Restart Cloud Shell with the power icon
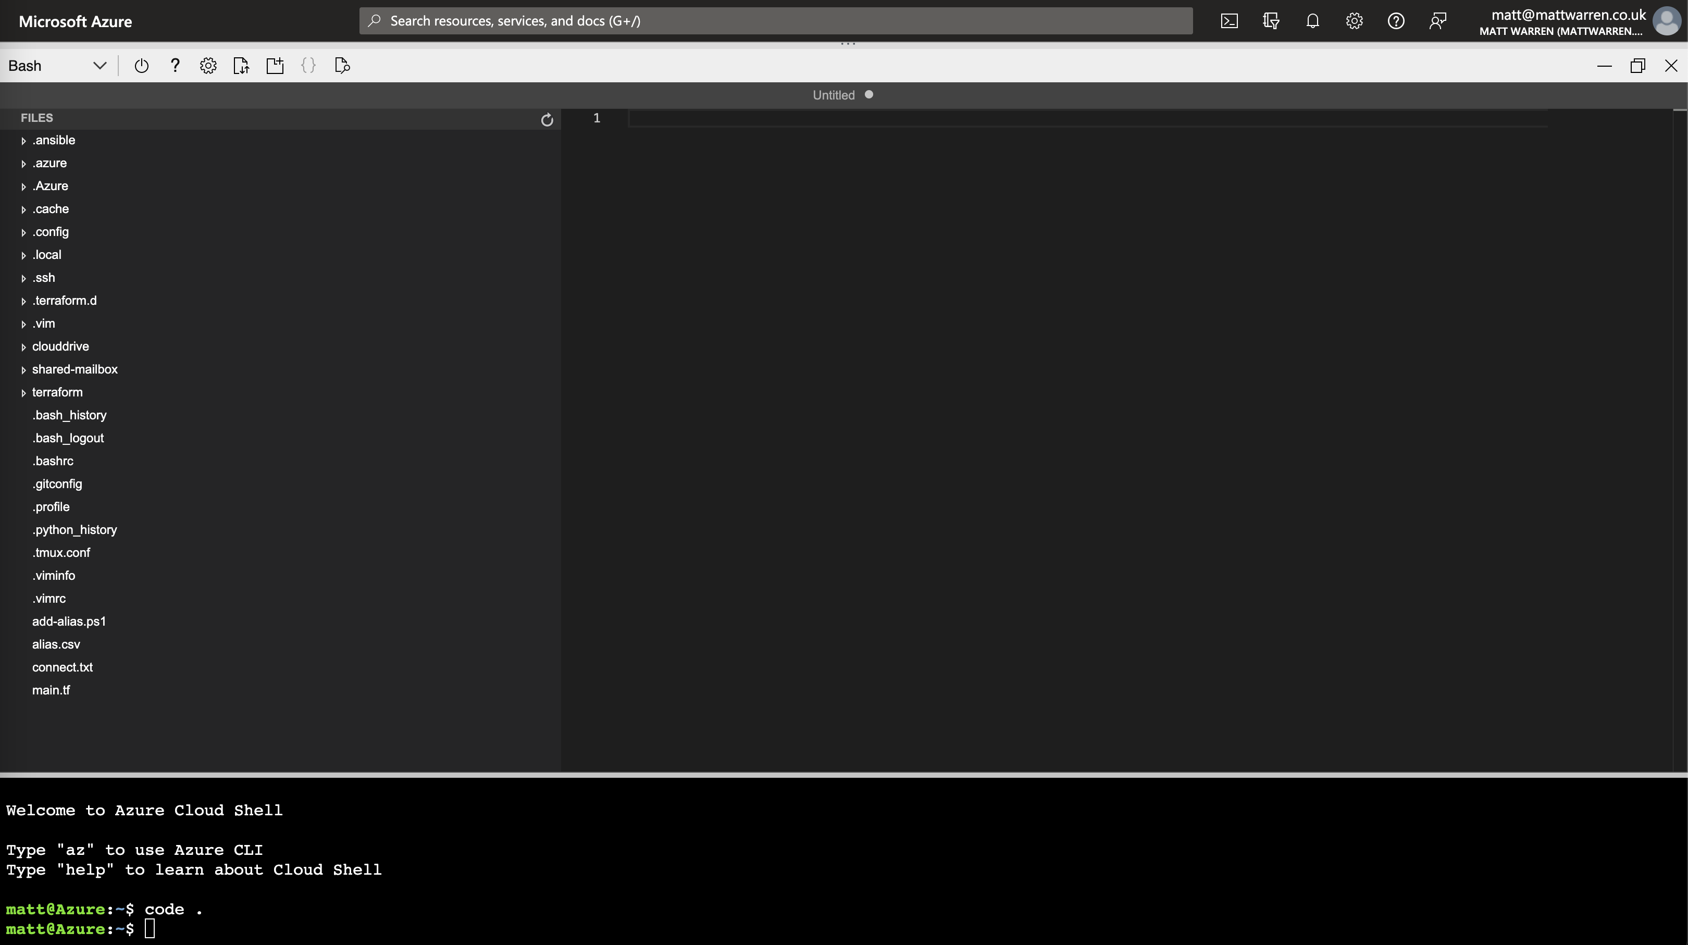Screen dimensions: 1688x945 [142, 66]
